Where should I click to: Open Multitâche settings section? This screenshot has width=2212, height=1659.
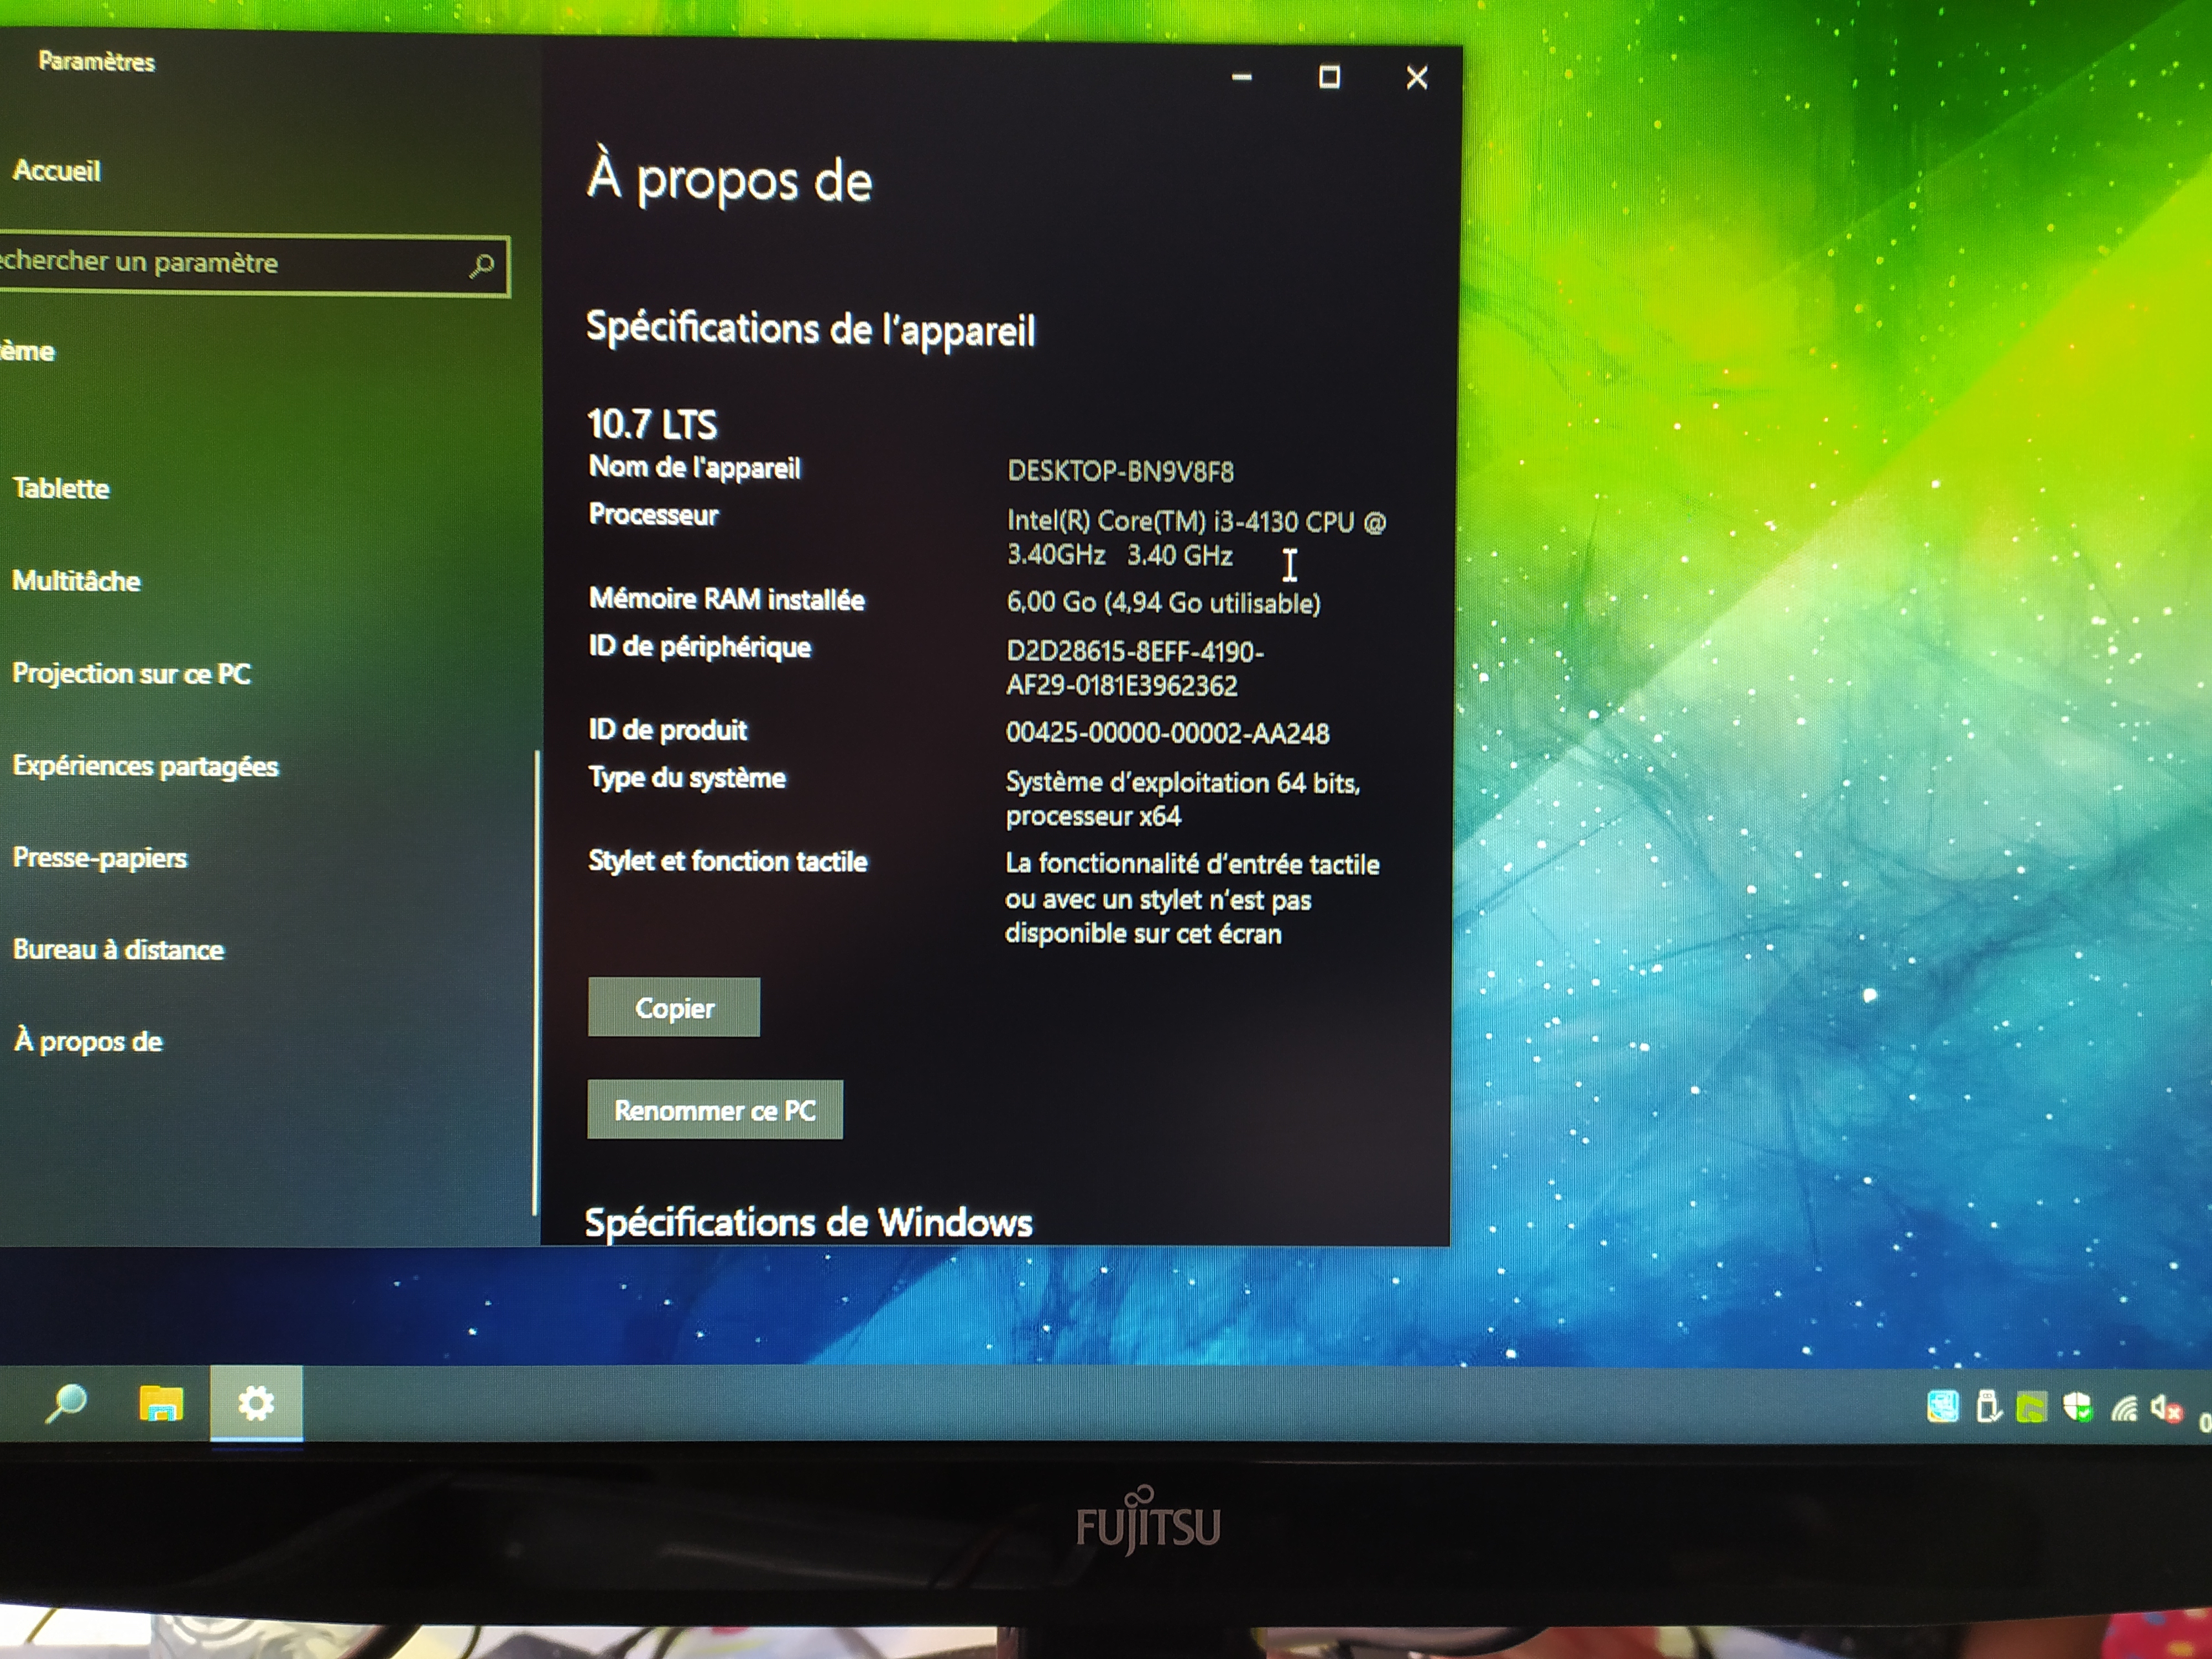[x=76, y=581]
